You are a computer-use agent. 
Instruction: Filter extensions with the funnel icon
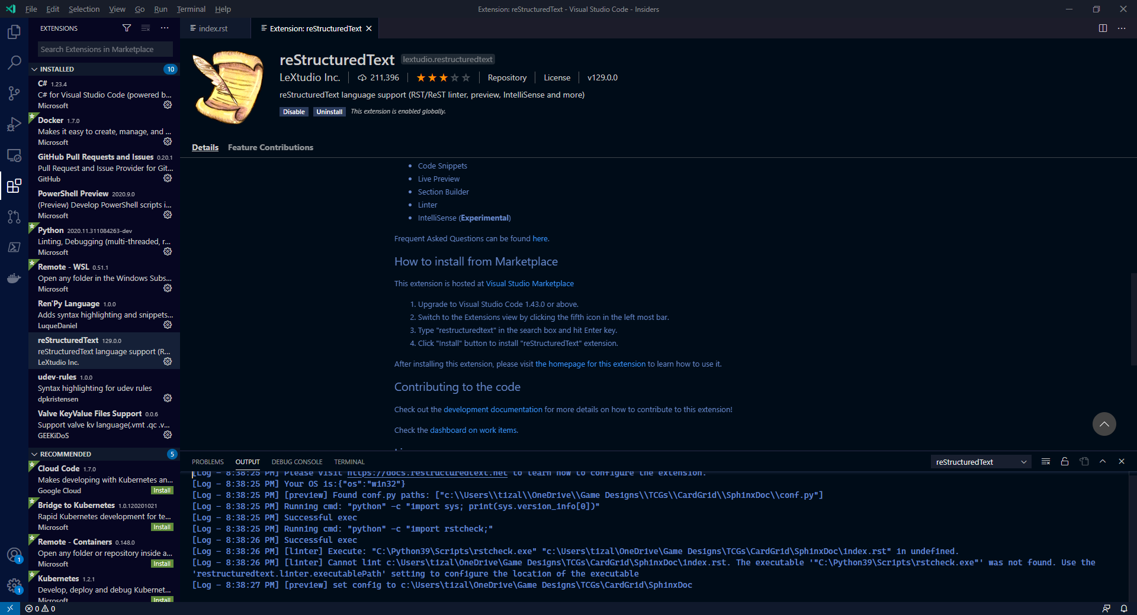click(x=127, y=28)
